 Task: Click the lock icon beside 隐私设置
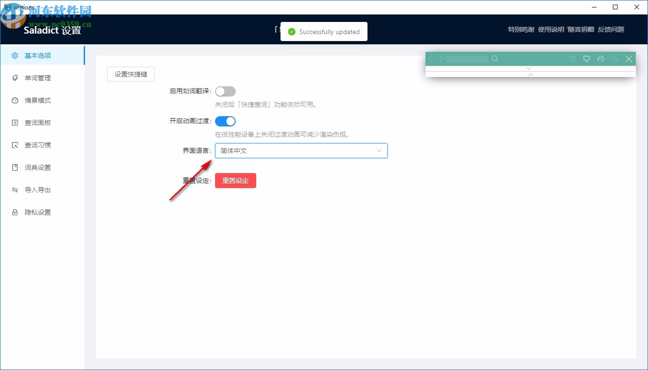pyautogui.click(x=14, y=212)
